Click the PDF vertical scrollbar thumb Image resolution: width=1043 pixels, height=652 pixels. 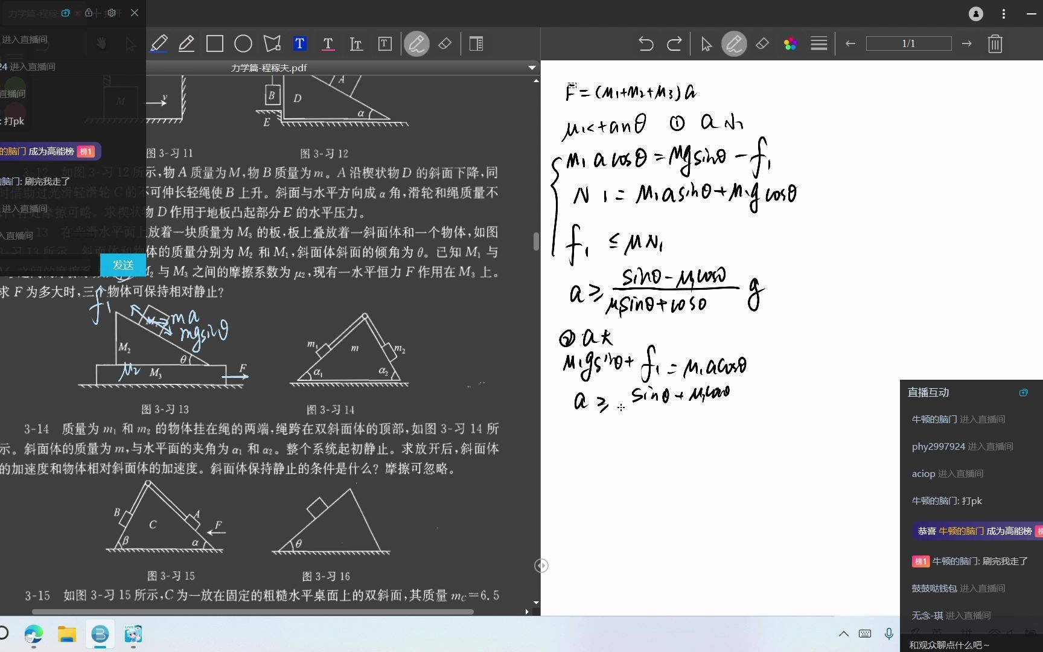tap(536, 241)
